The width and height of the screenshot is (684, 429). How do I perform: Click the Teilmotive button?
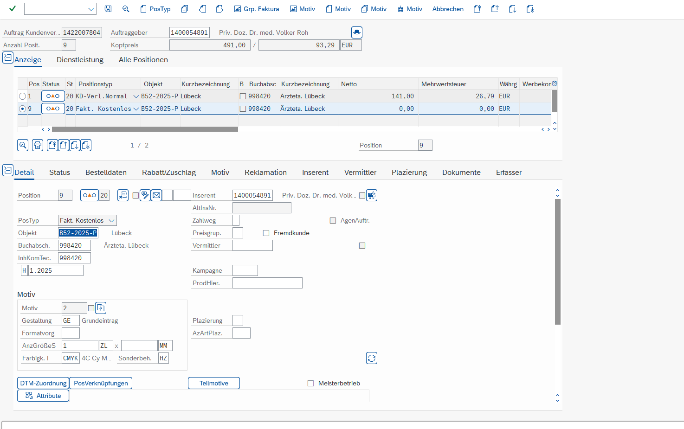[214, 383]
